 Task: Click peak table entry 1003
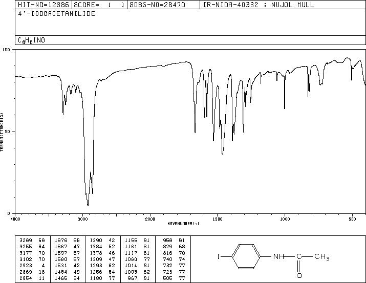(137, 272)
